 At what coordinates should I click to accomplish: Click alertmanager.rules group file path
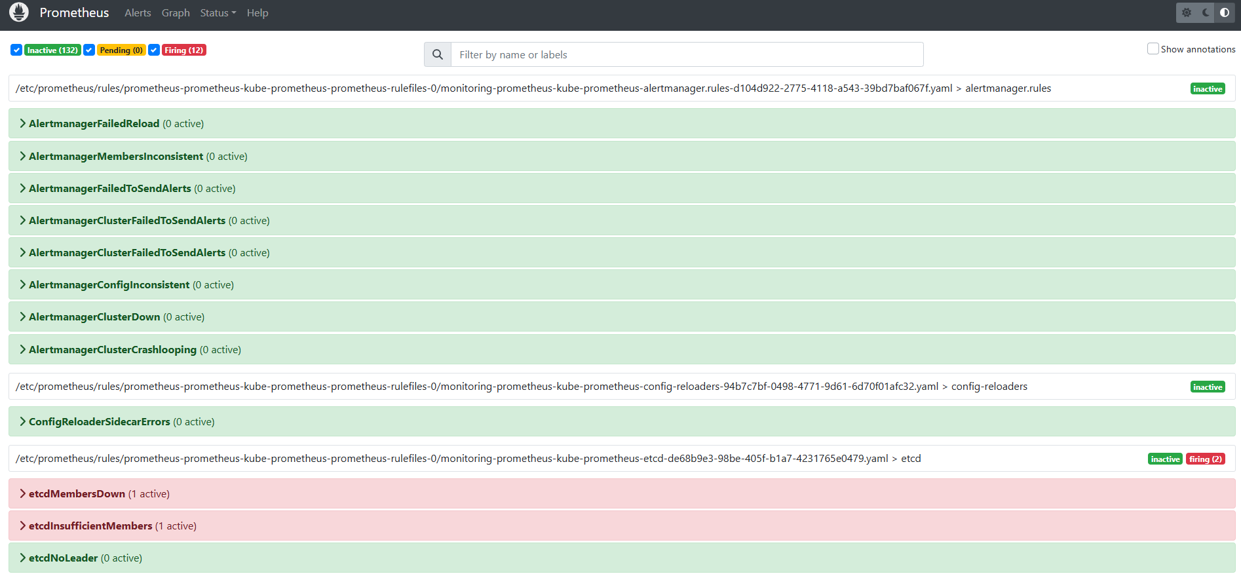[x=533, y=88]
